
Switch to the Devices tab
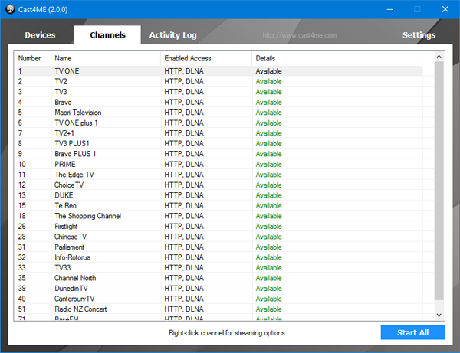click(x=40, y=35)
